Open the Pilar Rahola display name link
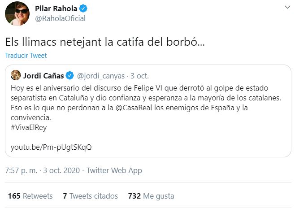The height and width of the screenshot is (208, 299). click(x=57, y=9)
